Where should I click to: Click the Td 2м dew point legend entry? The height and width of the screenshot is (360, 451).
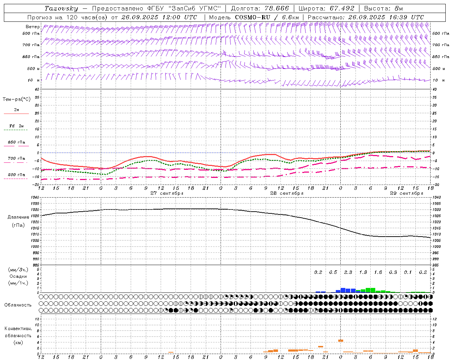pos(16,126)
